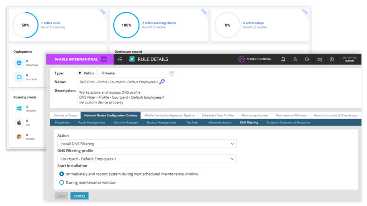Click the Sync tools icon under Deployments
Image resolution: width=367 pixels, height=206 pixels.
19,77
